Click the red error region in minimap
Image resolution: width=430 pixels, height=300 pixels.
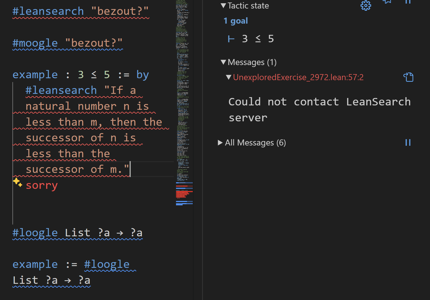pos(184,194)
